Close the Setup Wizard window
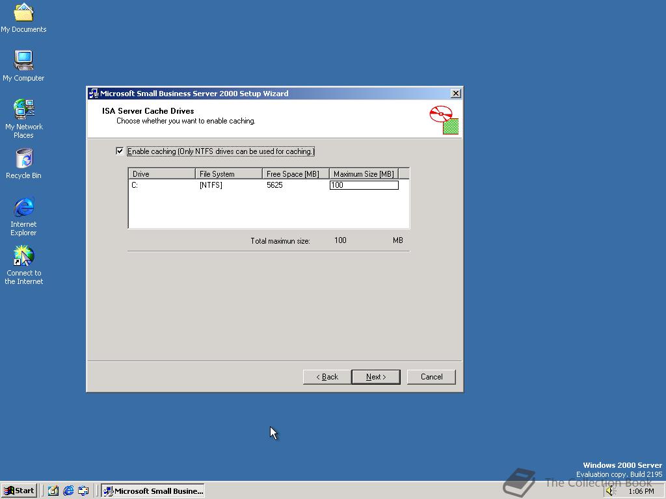 [x=456, y=94]
